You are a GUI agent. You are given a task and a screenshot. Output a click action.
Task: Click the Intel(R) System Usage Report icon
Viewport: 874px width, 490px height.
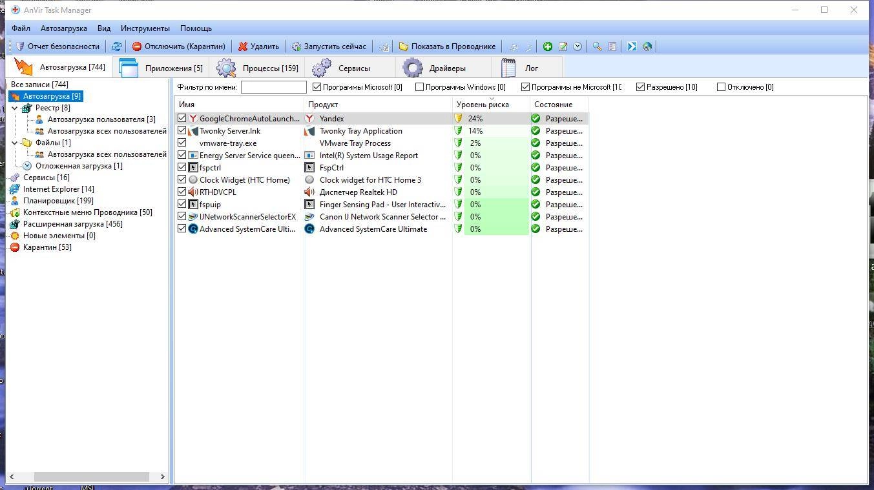[x=309, y=156]
